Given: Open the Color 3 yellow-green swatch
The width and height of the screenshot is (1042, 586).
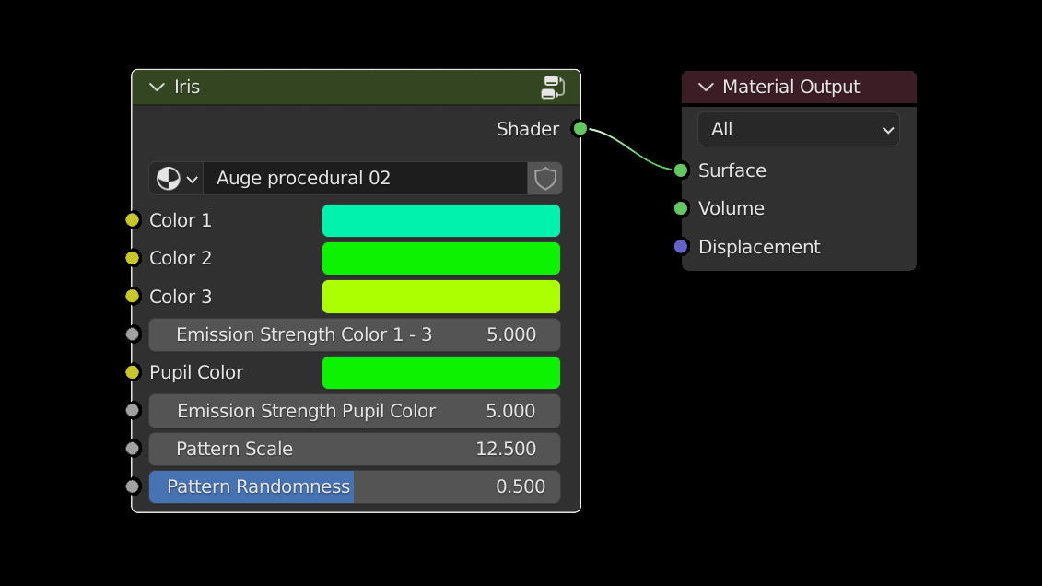Looking at the screenshot, I should coord(440,297).
